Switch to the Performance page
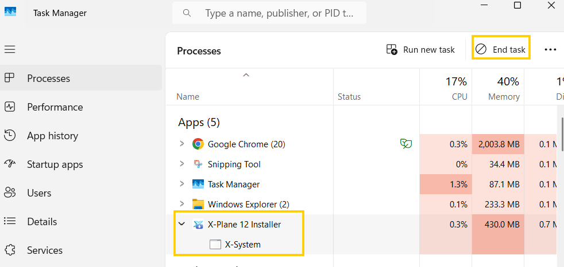 click(x=81, y=107)
